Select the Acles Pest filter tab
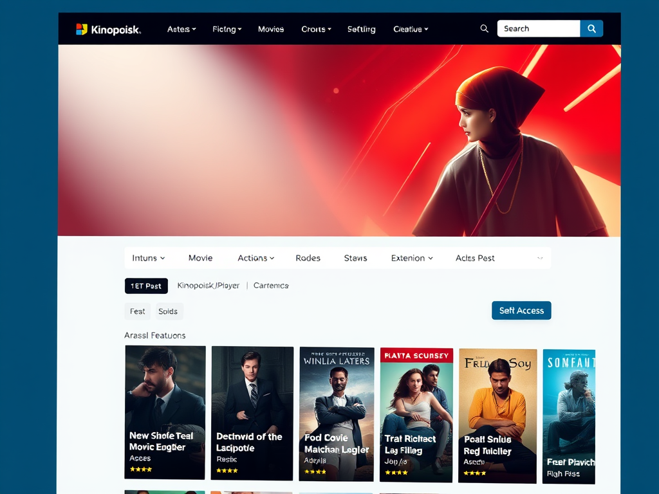 (x=475, y=258)
